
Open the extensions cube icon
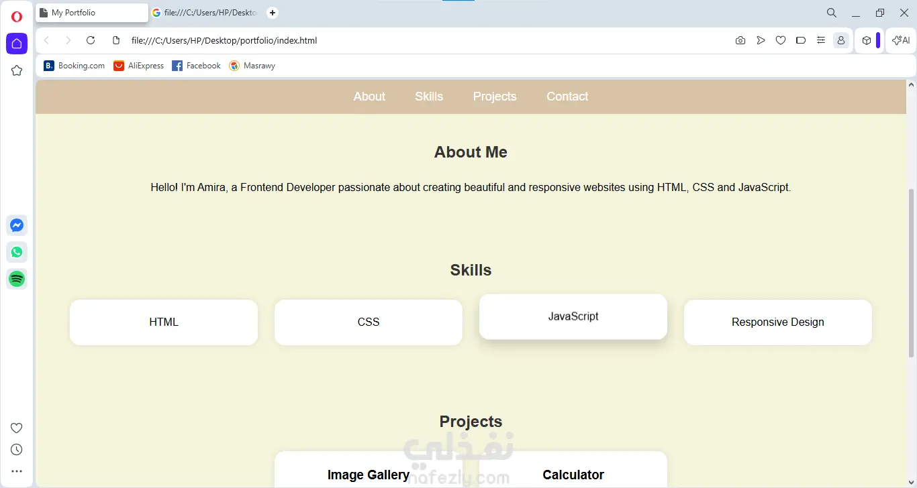coord(867,40)
